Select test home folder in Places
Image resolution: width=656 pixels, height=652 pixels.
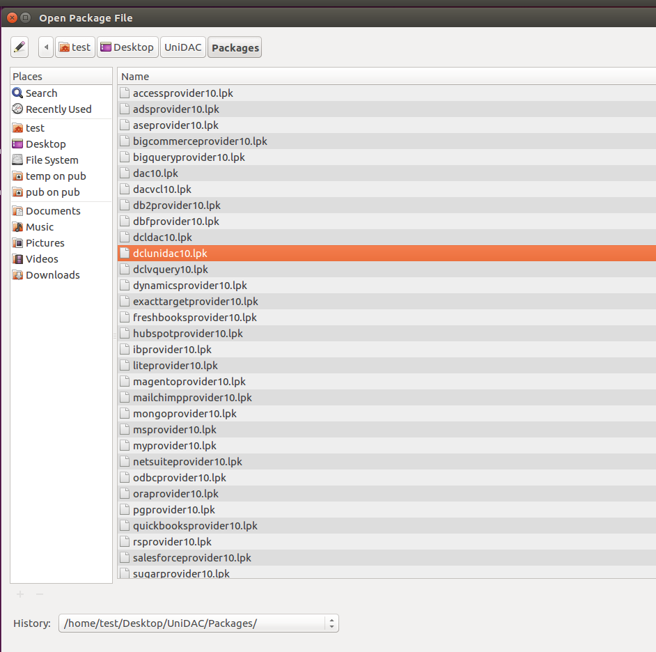coord(61,127)
